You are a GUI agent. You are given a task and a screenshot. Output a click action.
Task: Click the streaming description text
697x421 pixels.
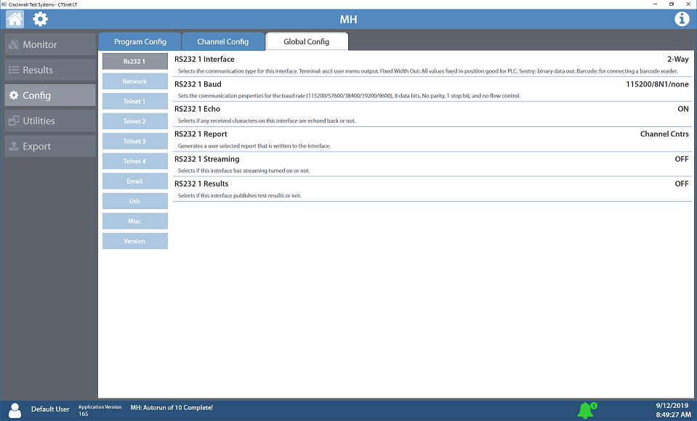243,171
